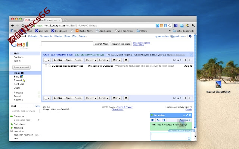Open Calendar in the Google top bar

pos(33,36)
